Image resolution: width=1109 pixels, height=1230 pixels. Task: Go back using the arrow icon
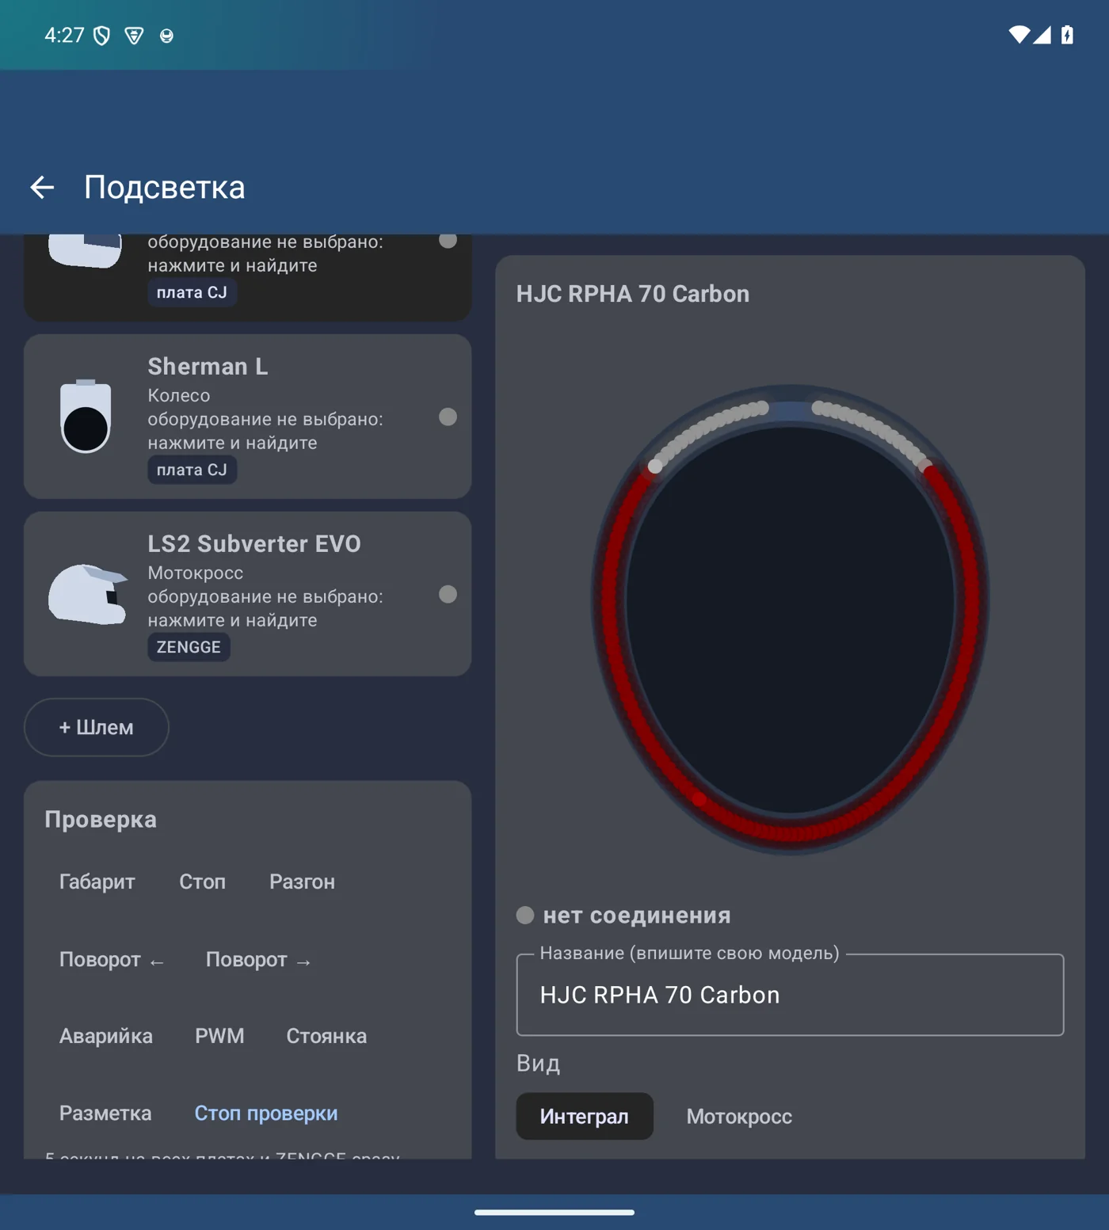42,188
